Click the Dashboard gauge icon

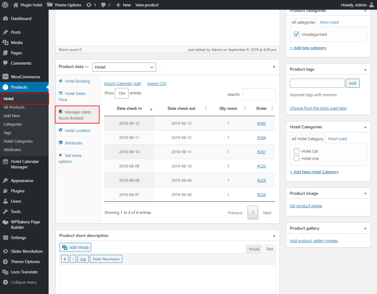5,18
